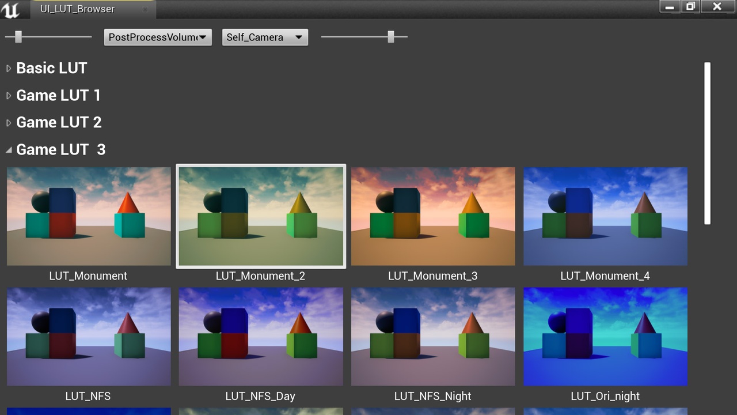This screenshot has height=415, width=737.
Task: Click the LUT_NFS_Night label text
Action: pyautogui.click(x=432, y=396)
